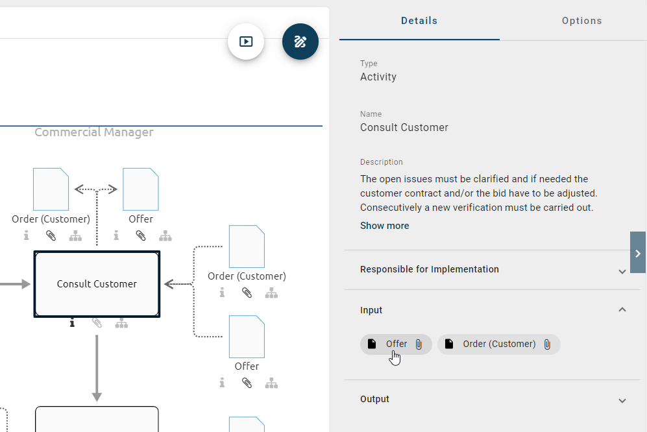Collapse the details panel with the sidebar arrow
Viewport: 647px width, 432px height.
[x=638, y=253]
